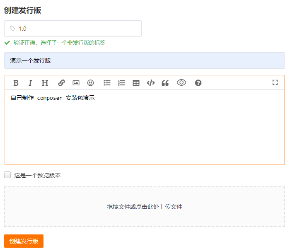Insert a heading with H icon
The height and width of the screenshot is (251, 290).
tap(45, 83)
